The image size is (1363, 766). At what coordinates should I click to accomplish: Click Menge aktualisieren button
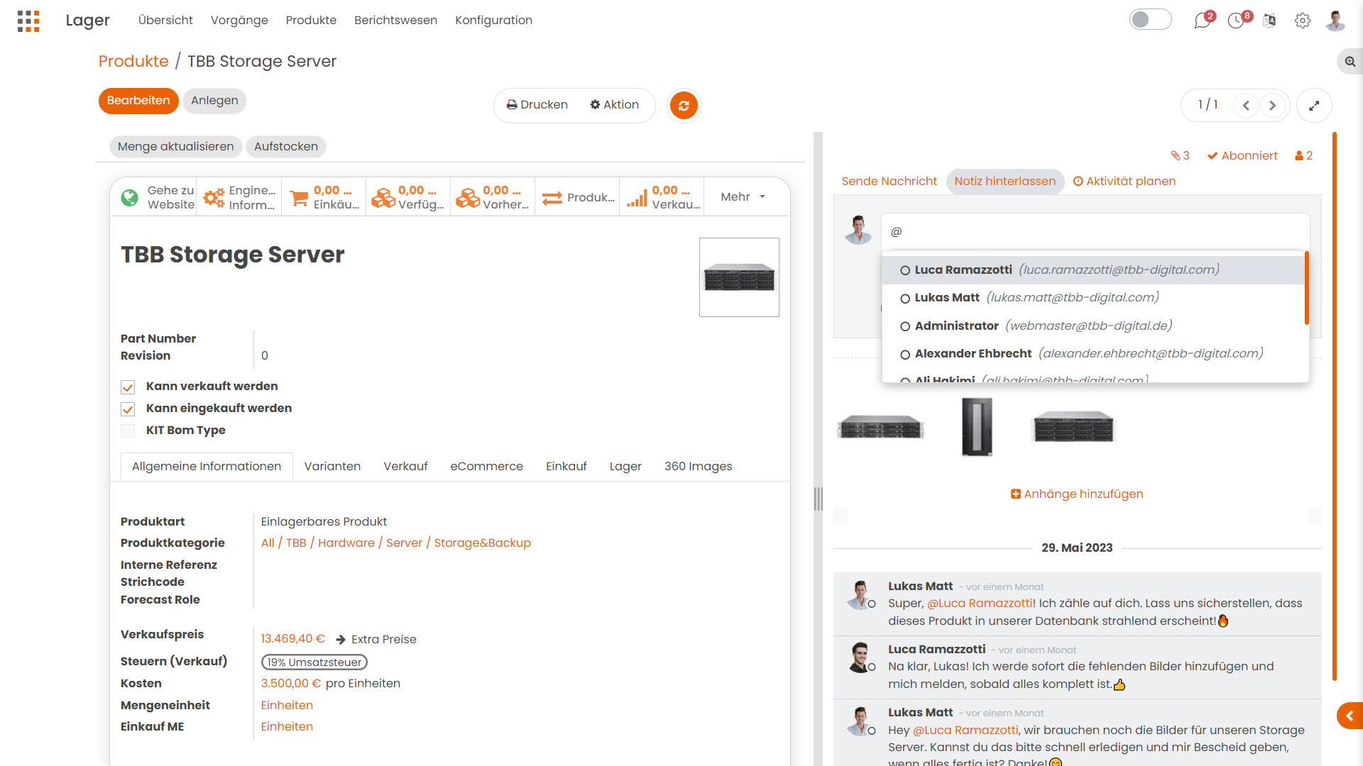click(175, 147)
